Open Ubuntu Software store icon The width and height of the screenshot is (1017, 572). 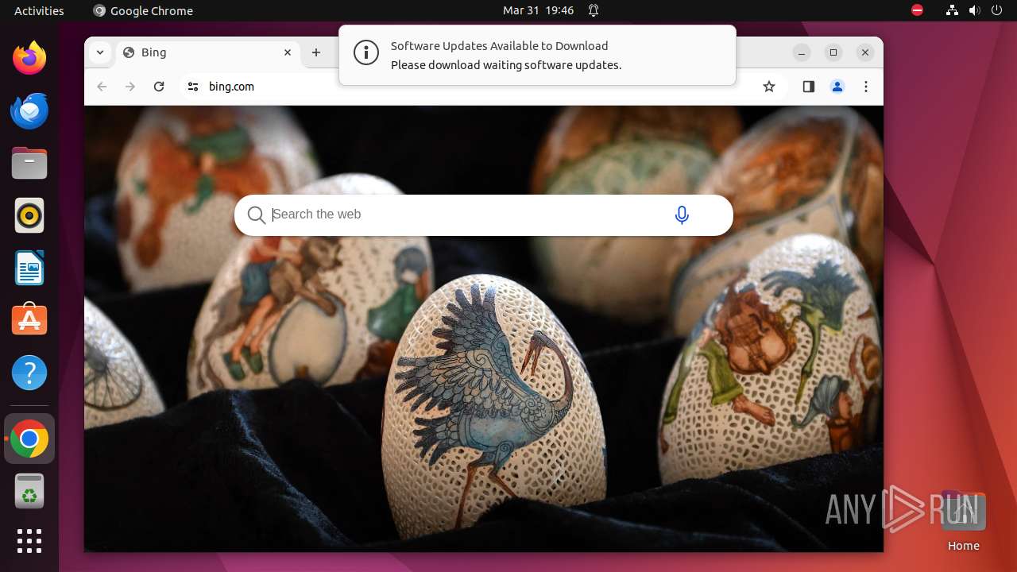(29, 320)
